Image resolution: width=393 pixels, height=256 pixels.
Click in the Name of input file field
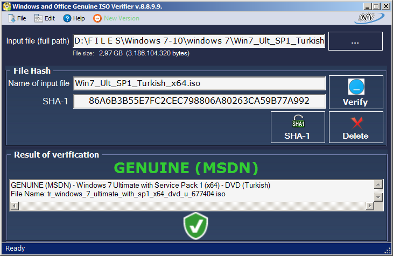[x=199, y=83]
